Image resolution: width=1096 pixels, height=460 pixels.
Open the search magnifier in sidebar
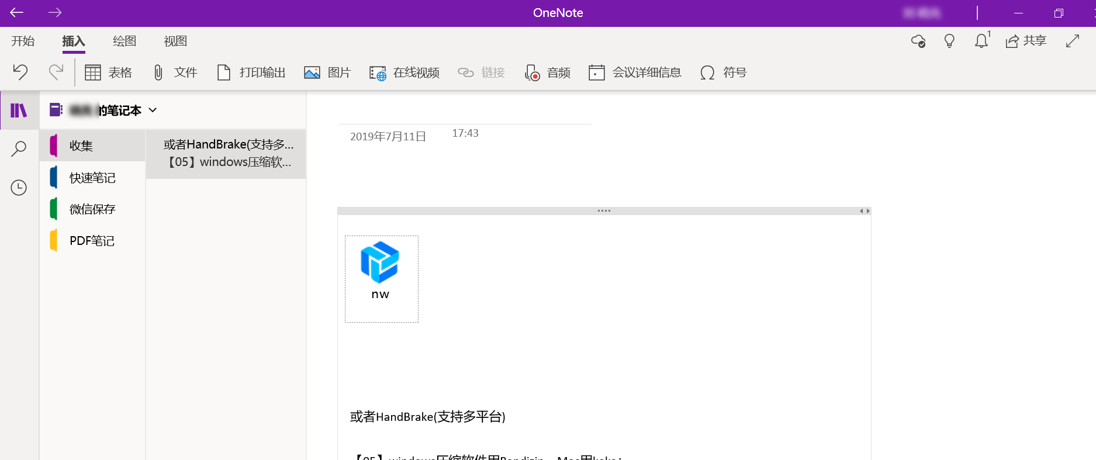(x=19, y=148)
